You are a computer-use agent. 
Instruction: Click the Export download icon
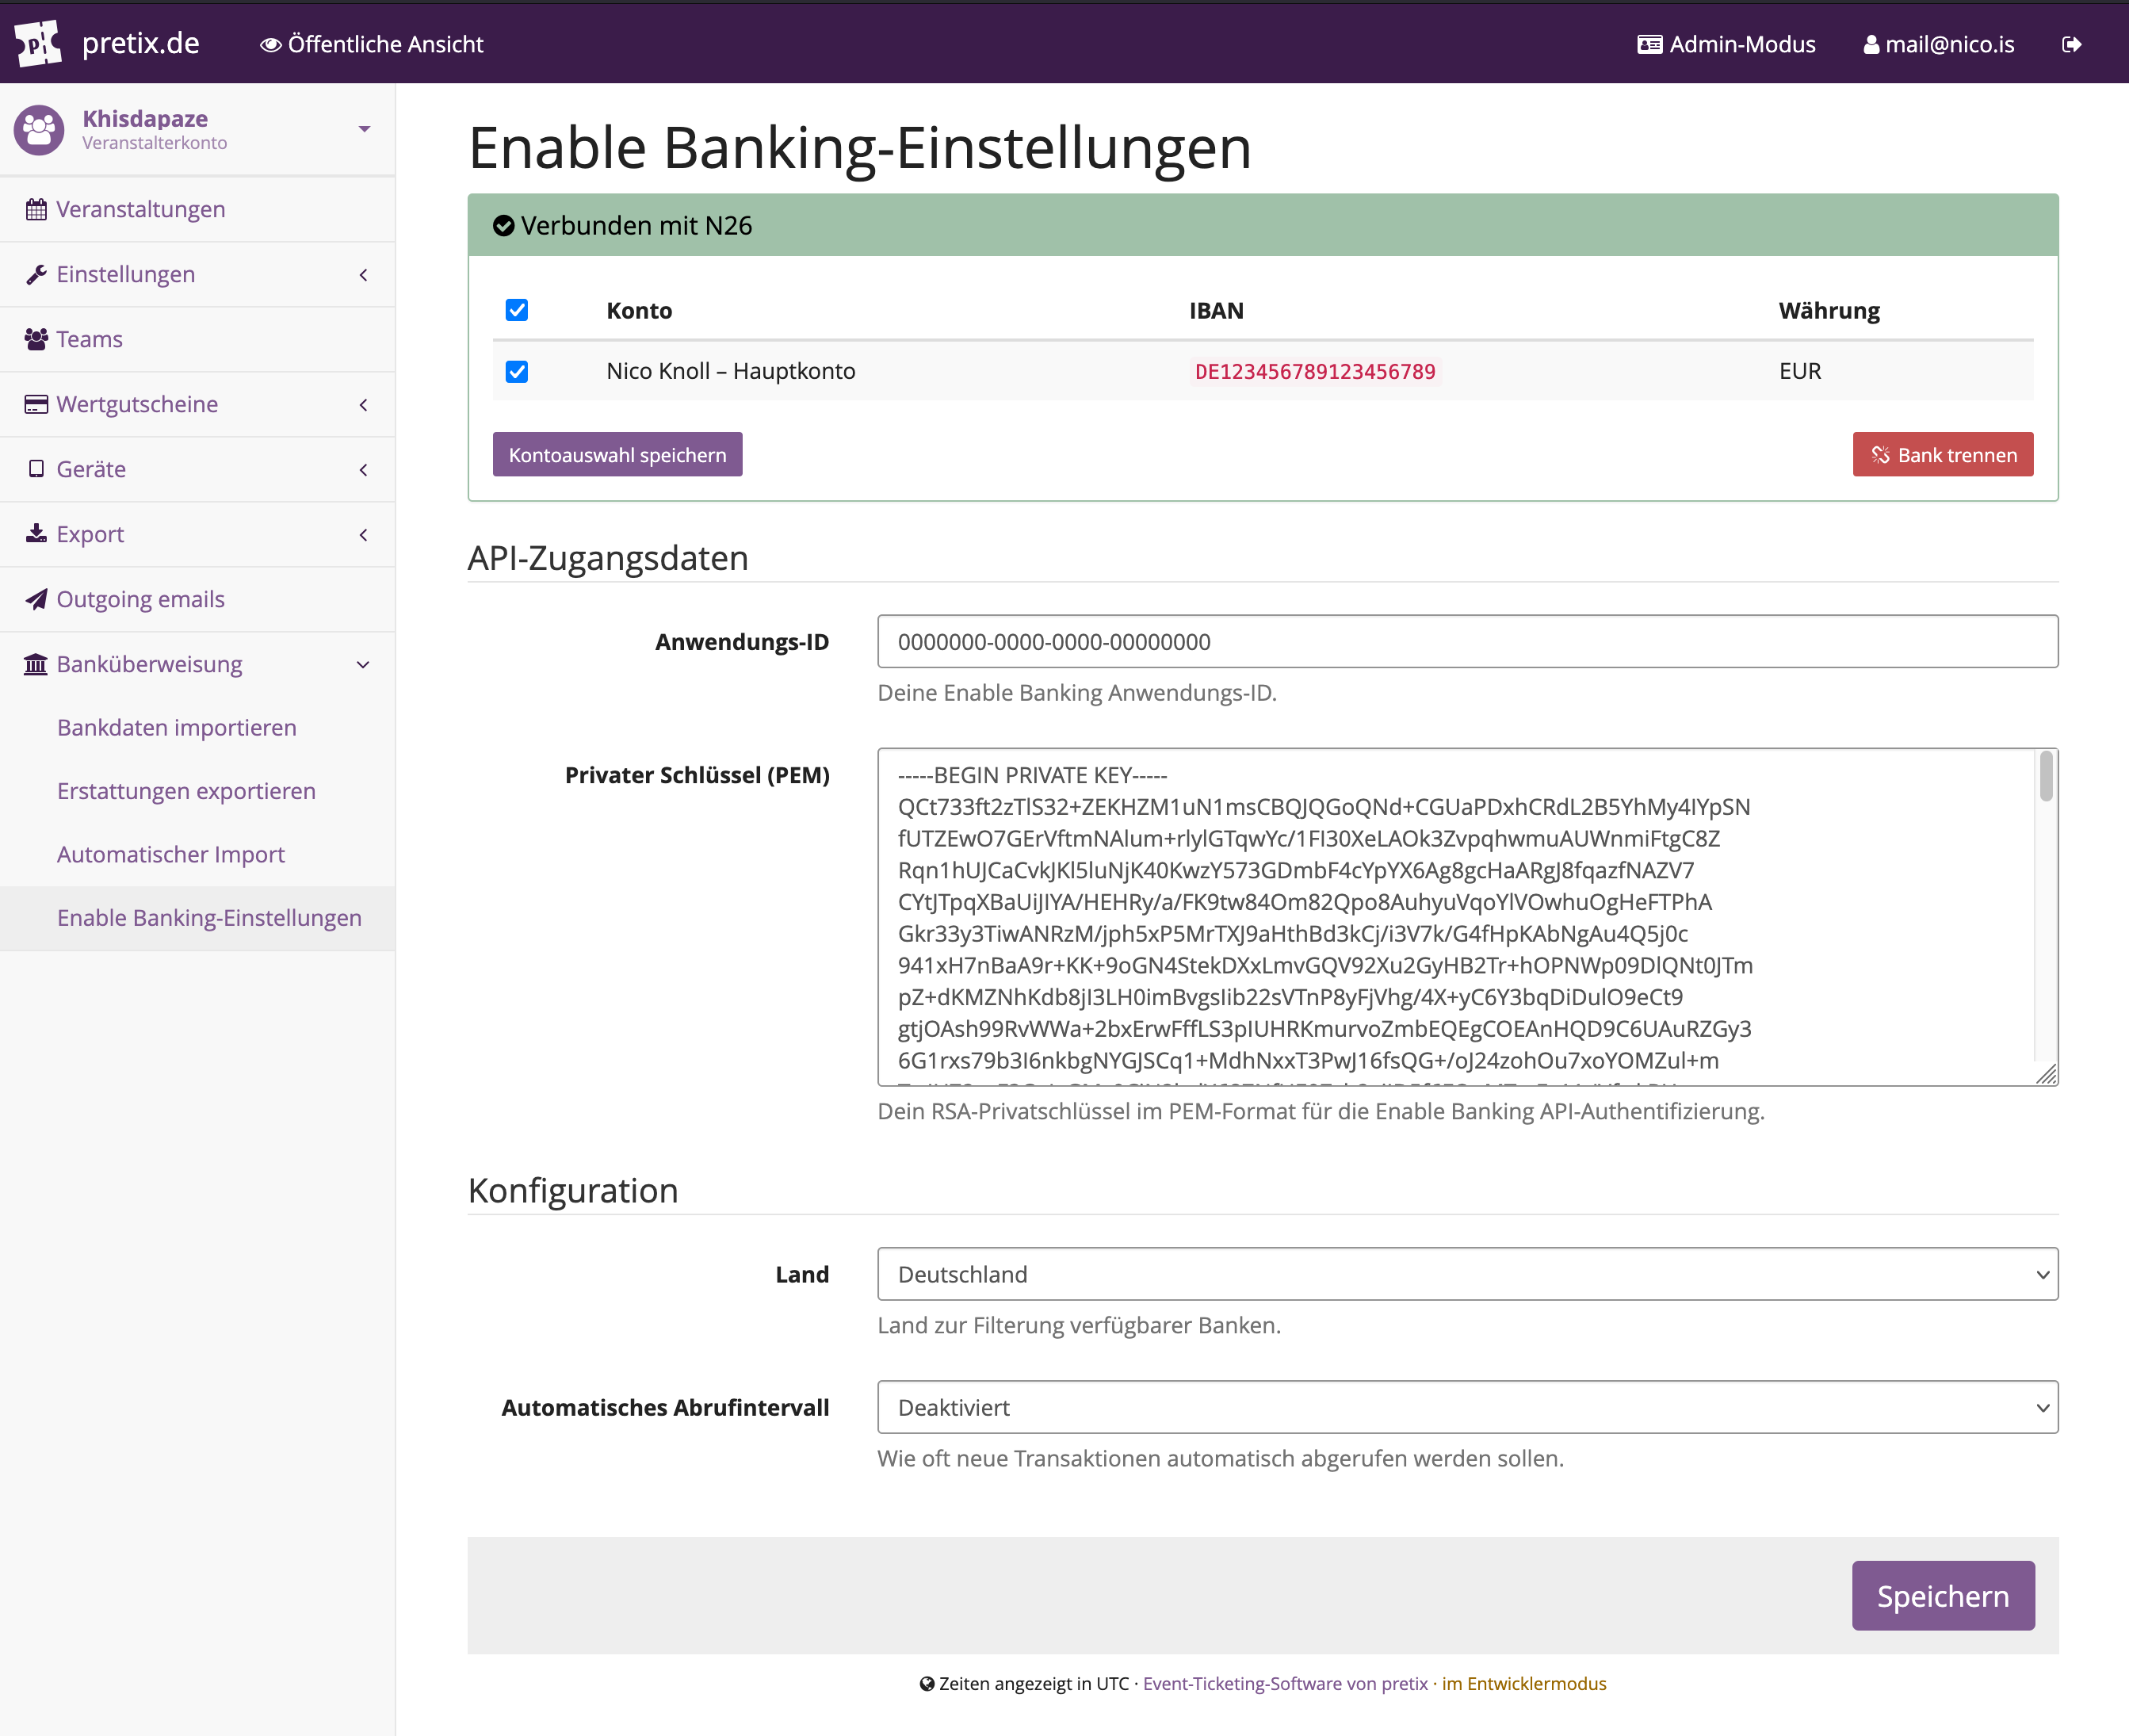[36, 534]
